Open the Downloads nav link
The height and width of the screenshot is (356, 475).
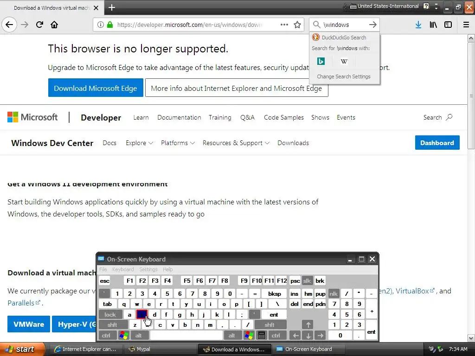point(293,143)
